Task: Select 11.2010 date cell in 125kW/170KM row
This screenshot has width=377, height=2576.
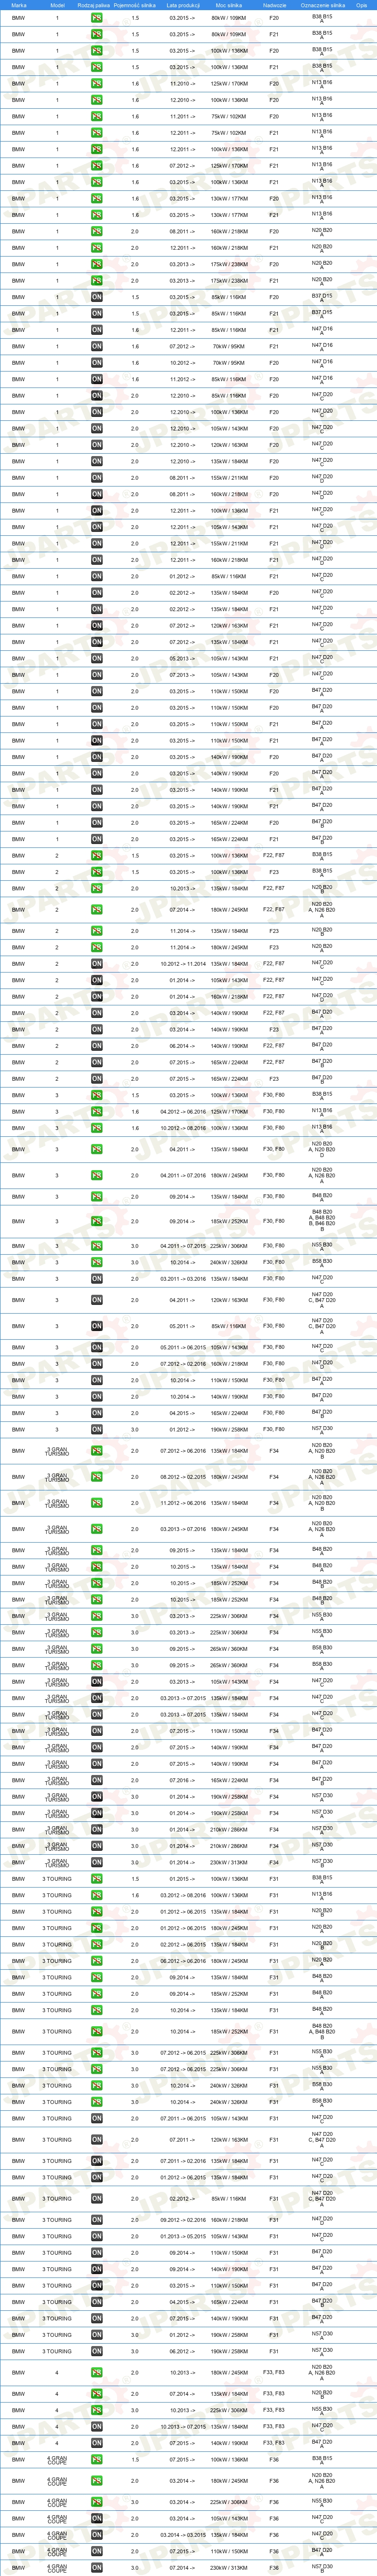Action: point(182,84)
